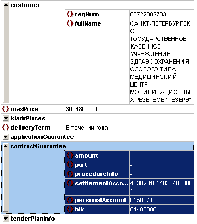Select the maxPrice element name
Screen dimensions: 197x224
25,109
